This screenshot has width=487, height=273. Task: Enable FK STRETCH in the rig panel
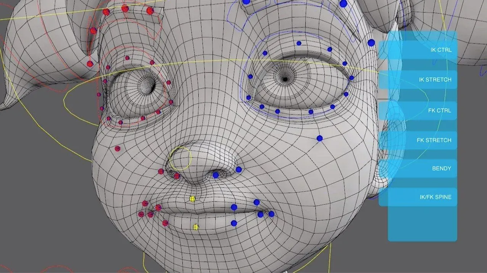point(418,140)
